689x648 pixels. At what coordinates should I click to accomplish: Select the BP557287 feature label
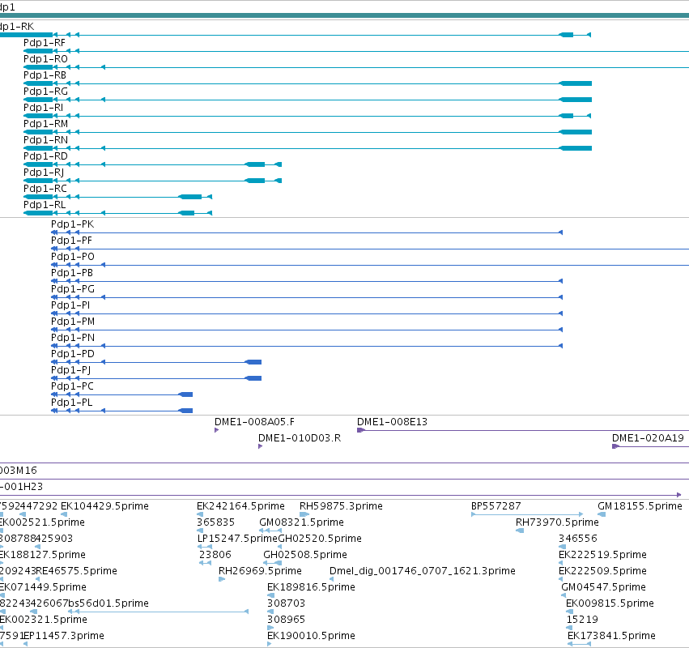click(496, 506)
